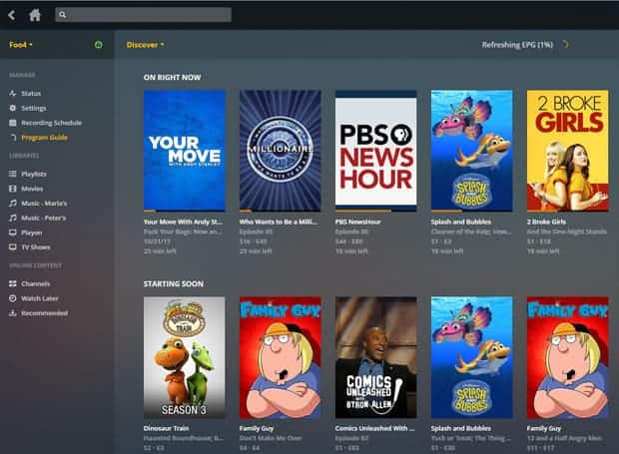Click the Music - Peter's note icon
619x454 pixels.
click(13, 218)
